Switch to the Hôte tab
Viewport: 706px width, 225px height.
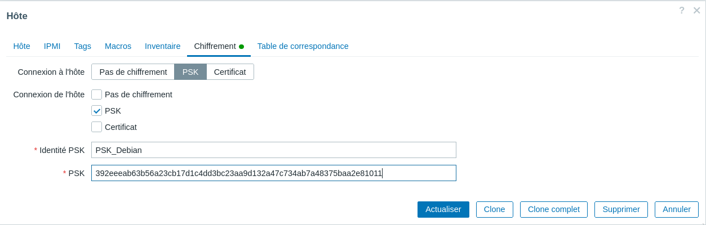[x=21, y=46]
